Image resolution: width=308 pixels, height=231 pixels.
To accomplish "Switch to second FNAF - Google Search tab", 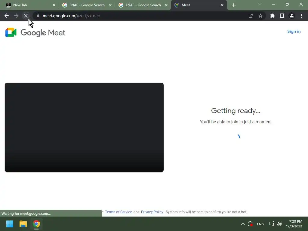I will click(x=143, y=5).
